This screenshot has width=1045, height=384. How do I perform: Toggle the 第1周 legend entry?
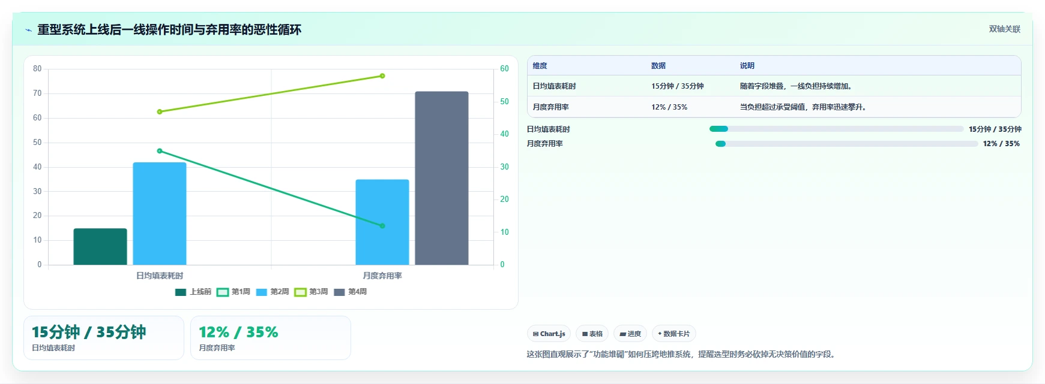pyautogui.click(x=233, y=292)
